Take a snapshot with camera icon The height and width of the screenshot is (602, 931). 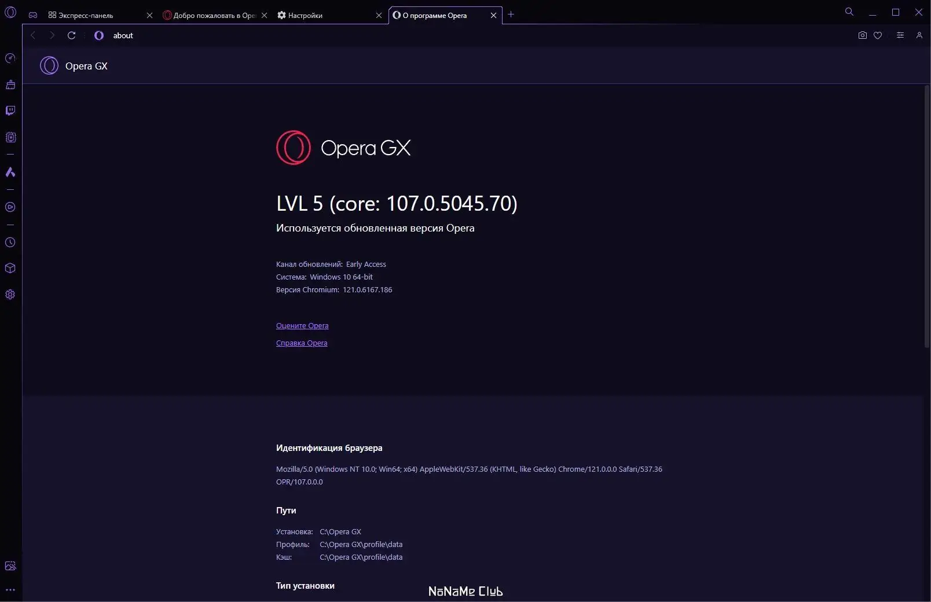863,35
